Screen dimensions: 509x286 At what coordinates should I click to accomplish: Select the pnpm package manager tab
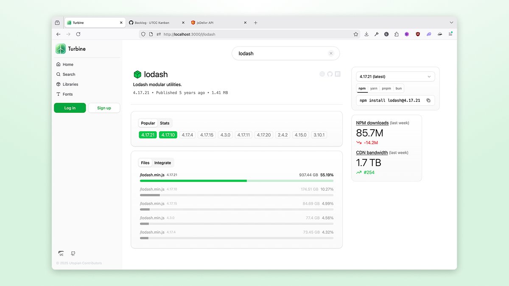point(386,89)
